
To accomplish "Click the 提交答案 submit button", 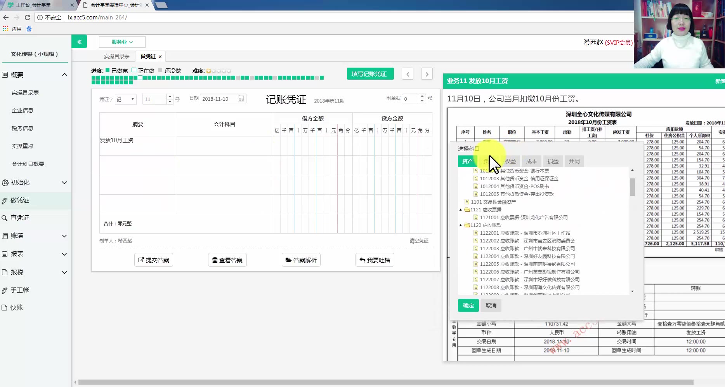I will point(153,260).
